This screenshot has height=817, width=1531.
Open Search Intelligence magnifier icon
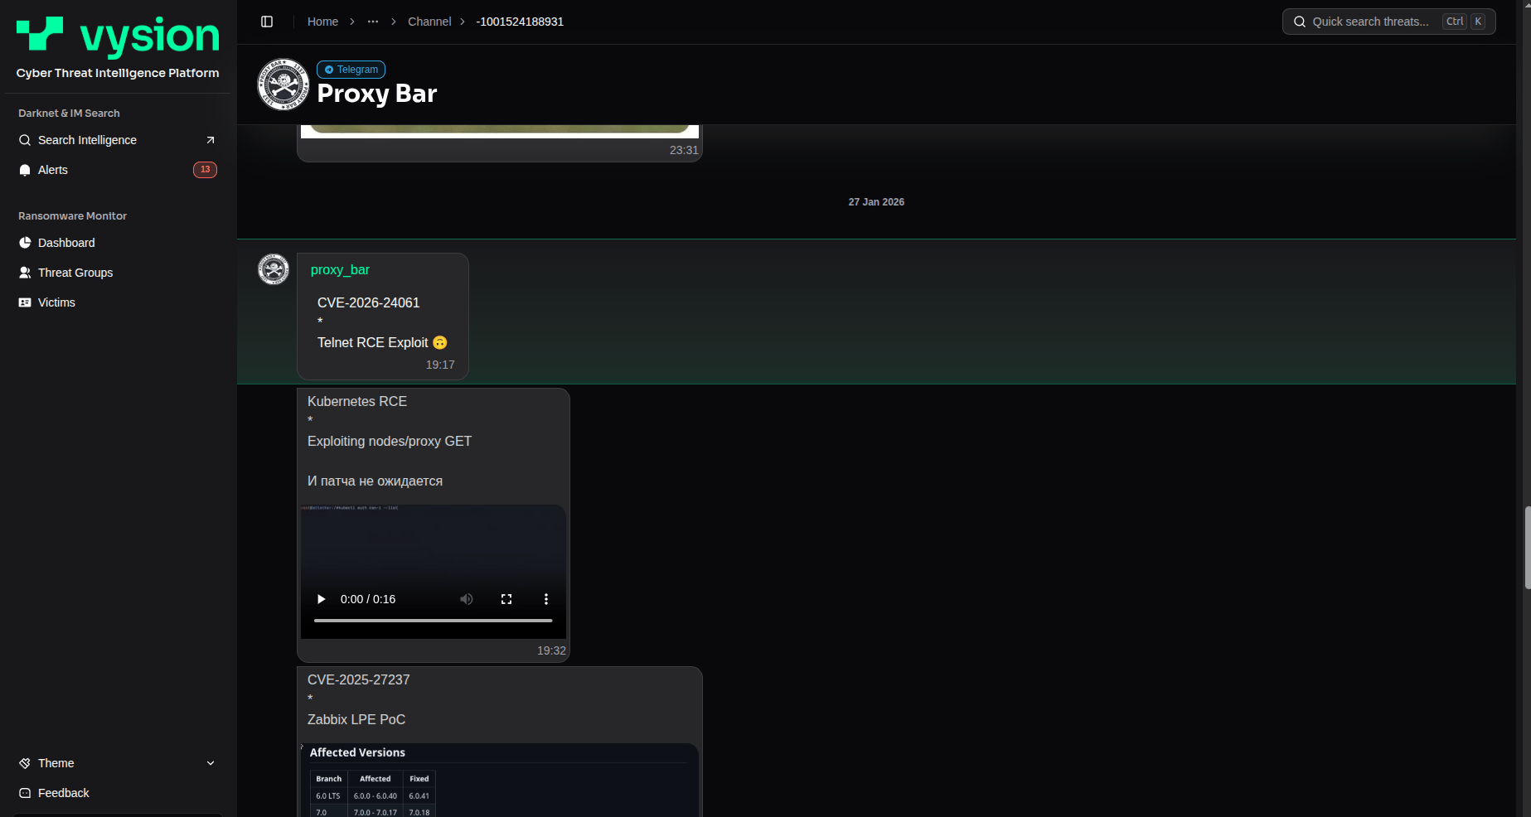(x=25, y=140)
